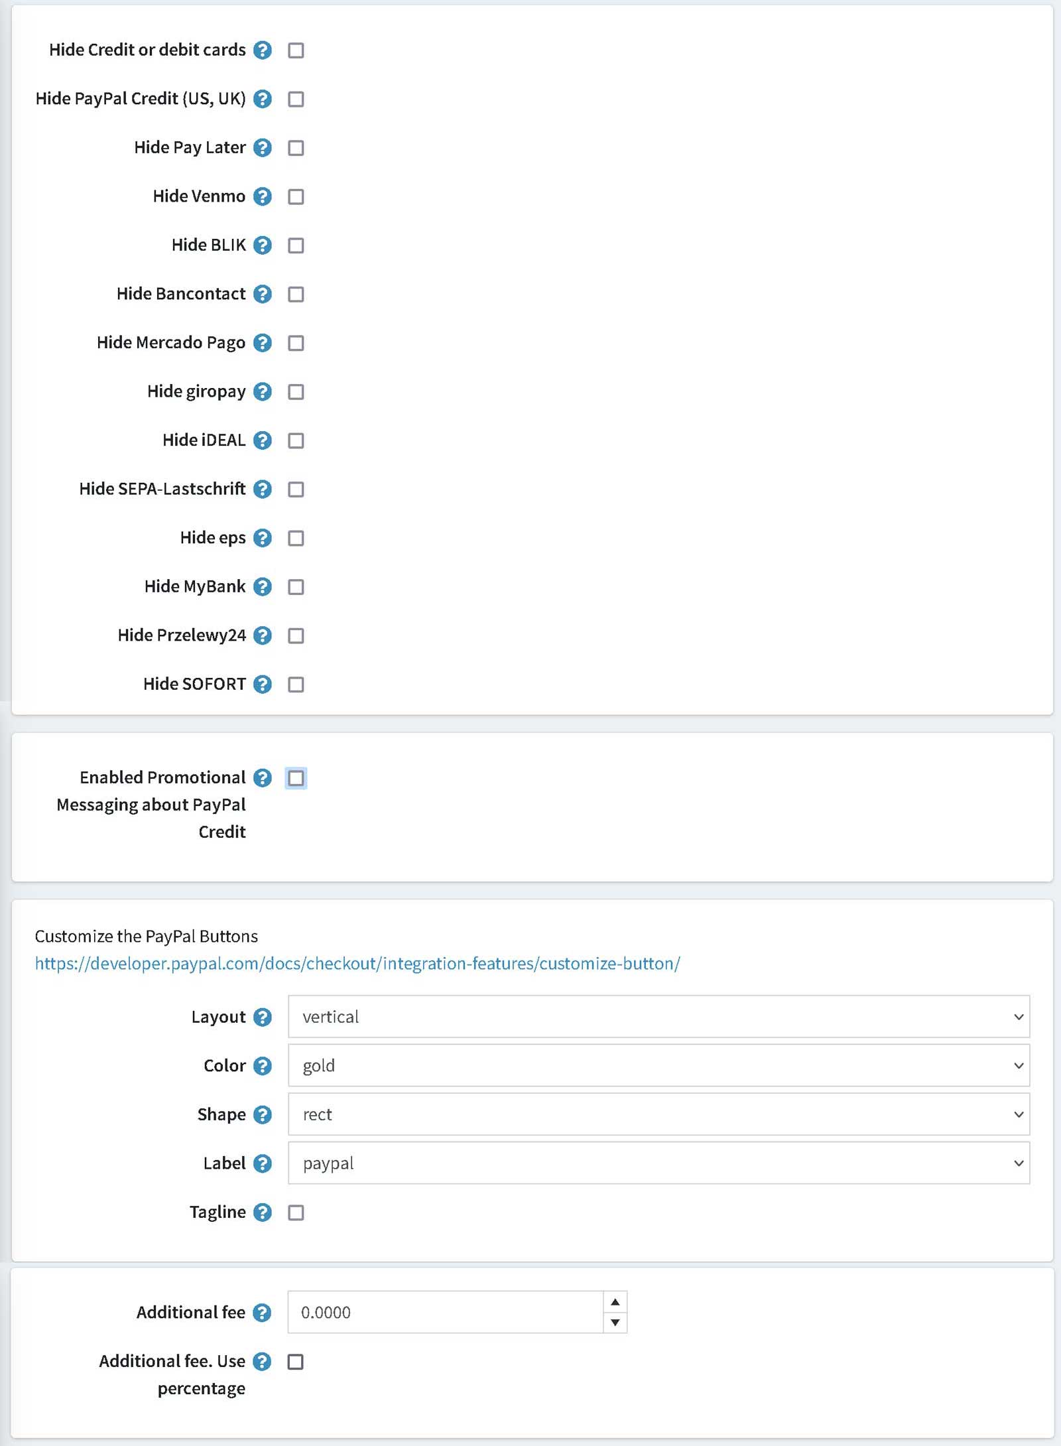Screen dimensions: 1061x1446
Task: Check the Hide SOFORT option
Action: point(296,685)
